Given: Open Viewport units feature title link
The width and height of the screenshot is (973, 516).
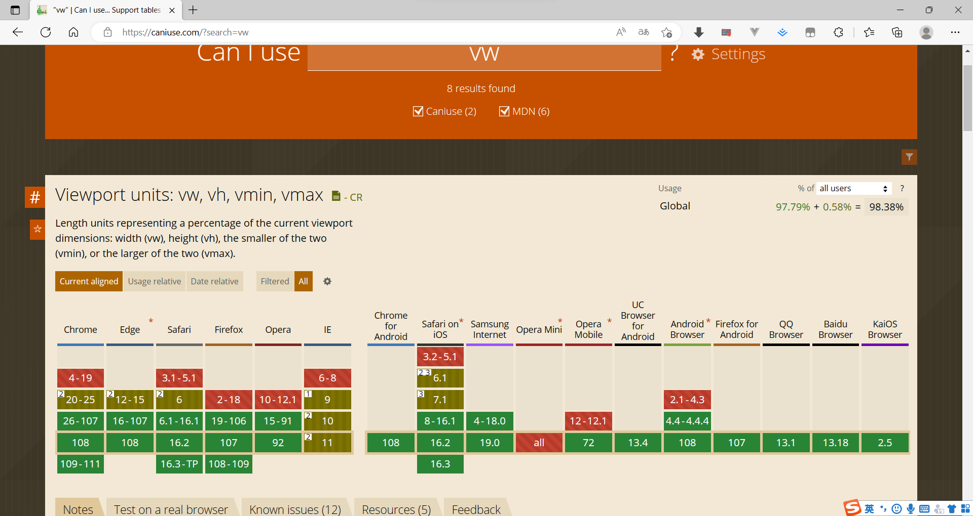Looking at the screenshot, I should [x=189, y=195].
